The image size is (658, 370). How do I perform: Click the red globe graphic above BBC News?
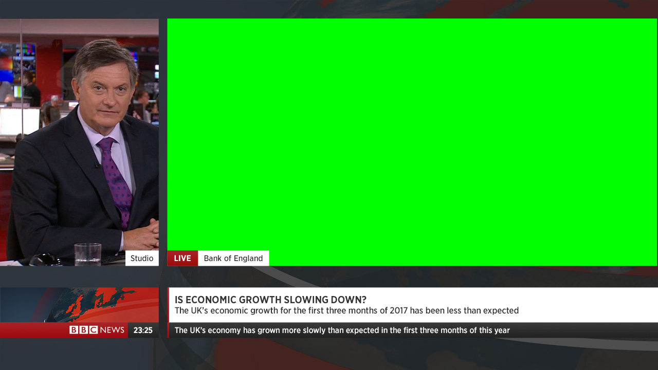click(79, 305)
